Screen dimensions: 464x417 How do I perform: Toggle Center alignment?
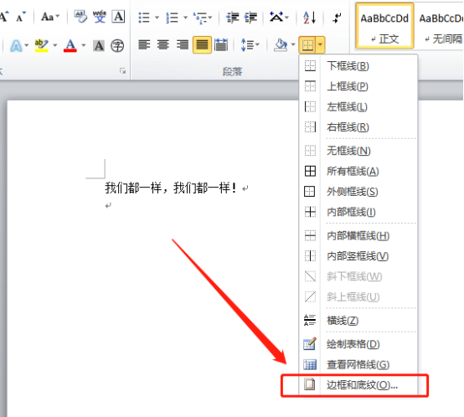tap(163, 44)
